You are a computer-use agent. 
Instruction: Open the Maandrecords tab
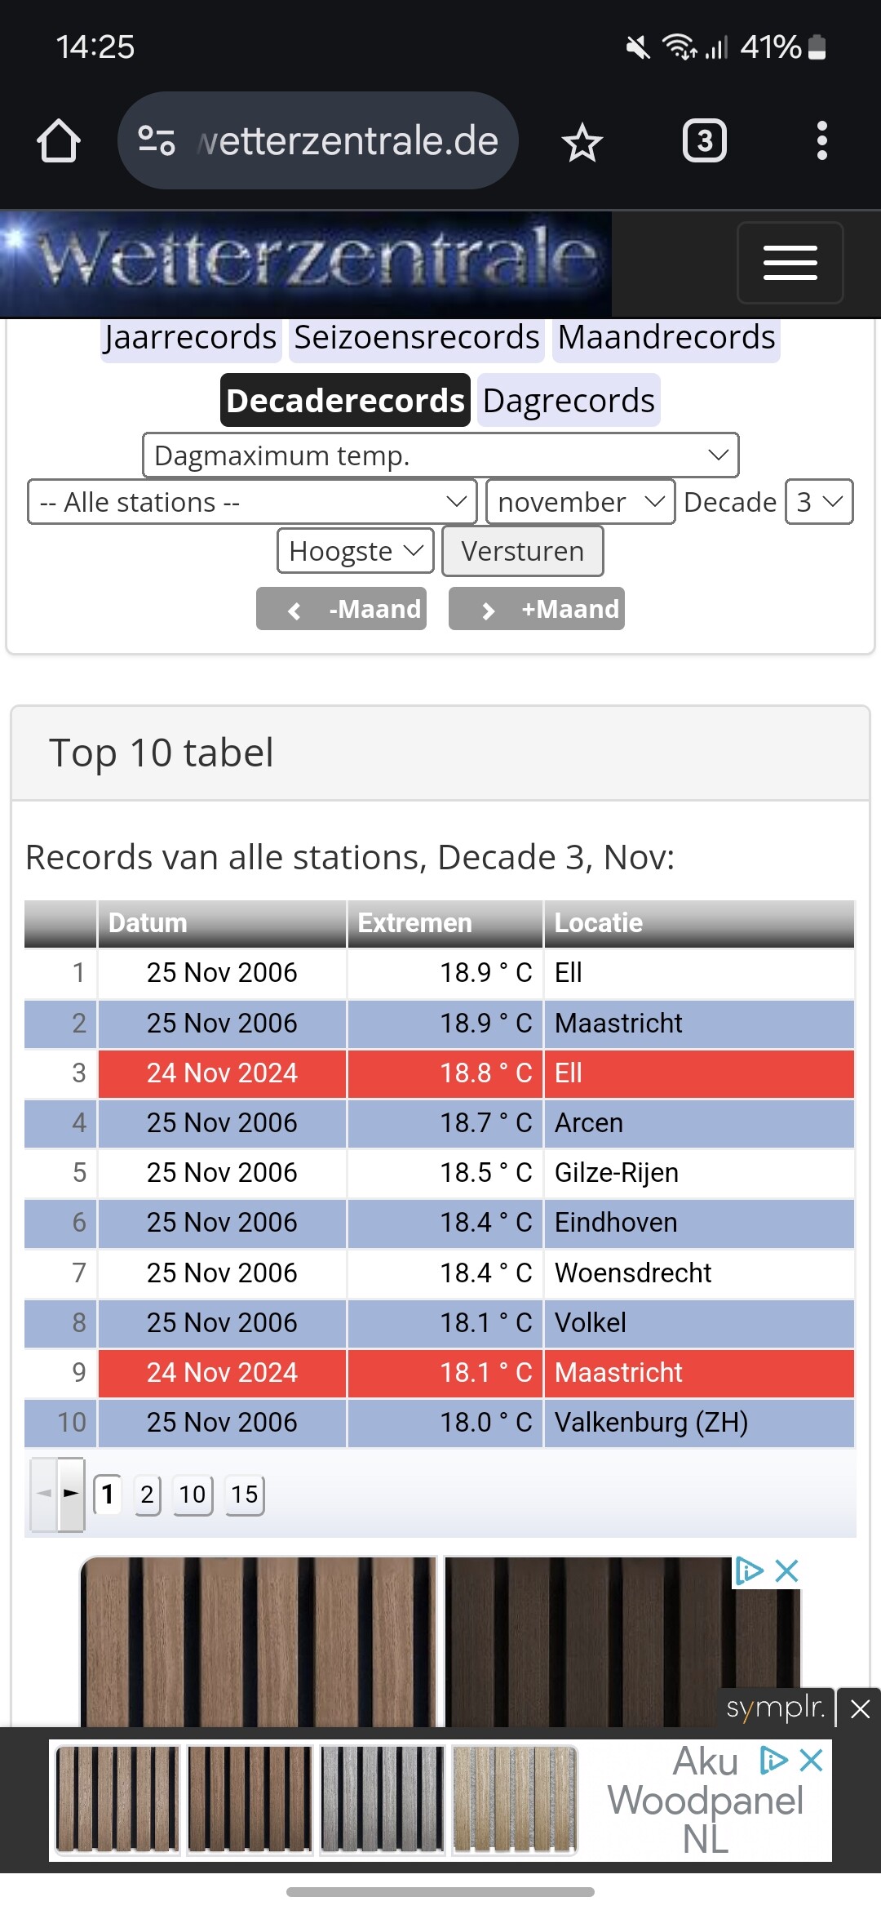[666, 337]
